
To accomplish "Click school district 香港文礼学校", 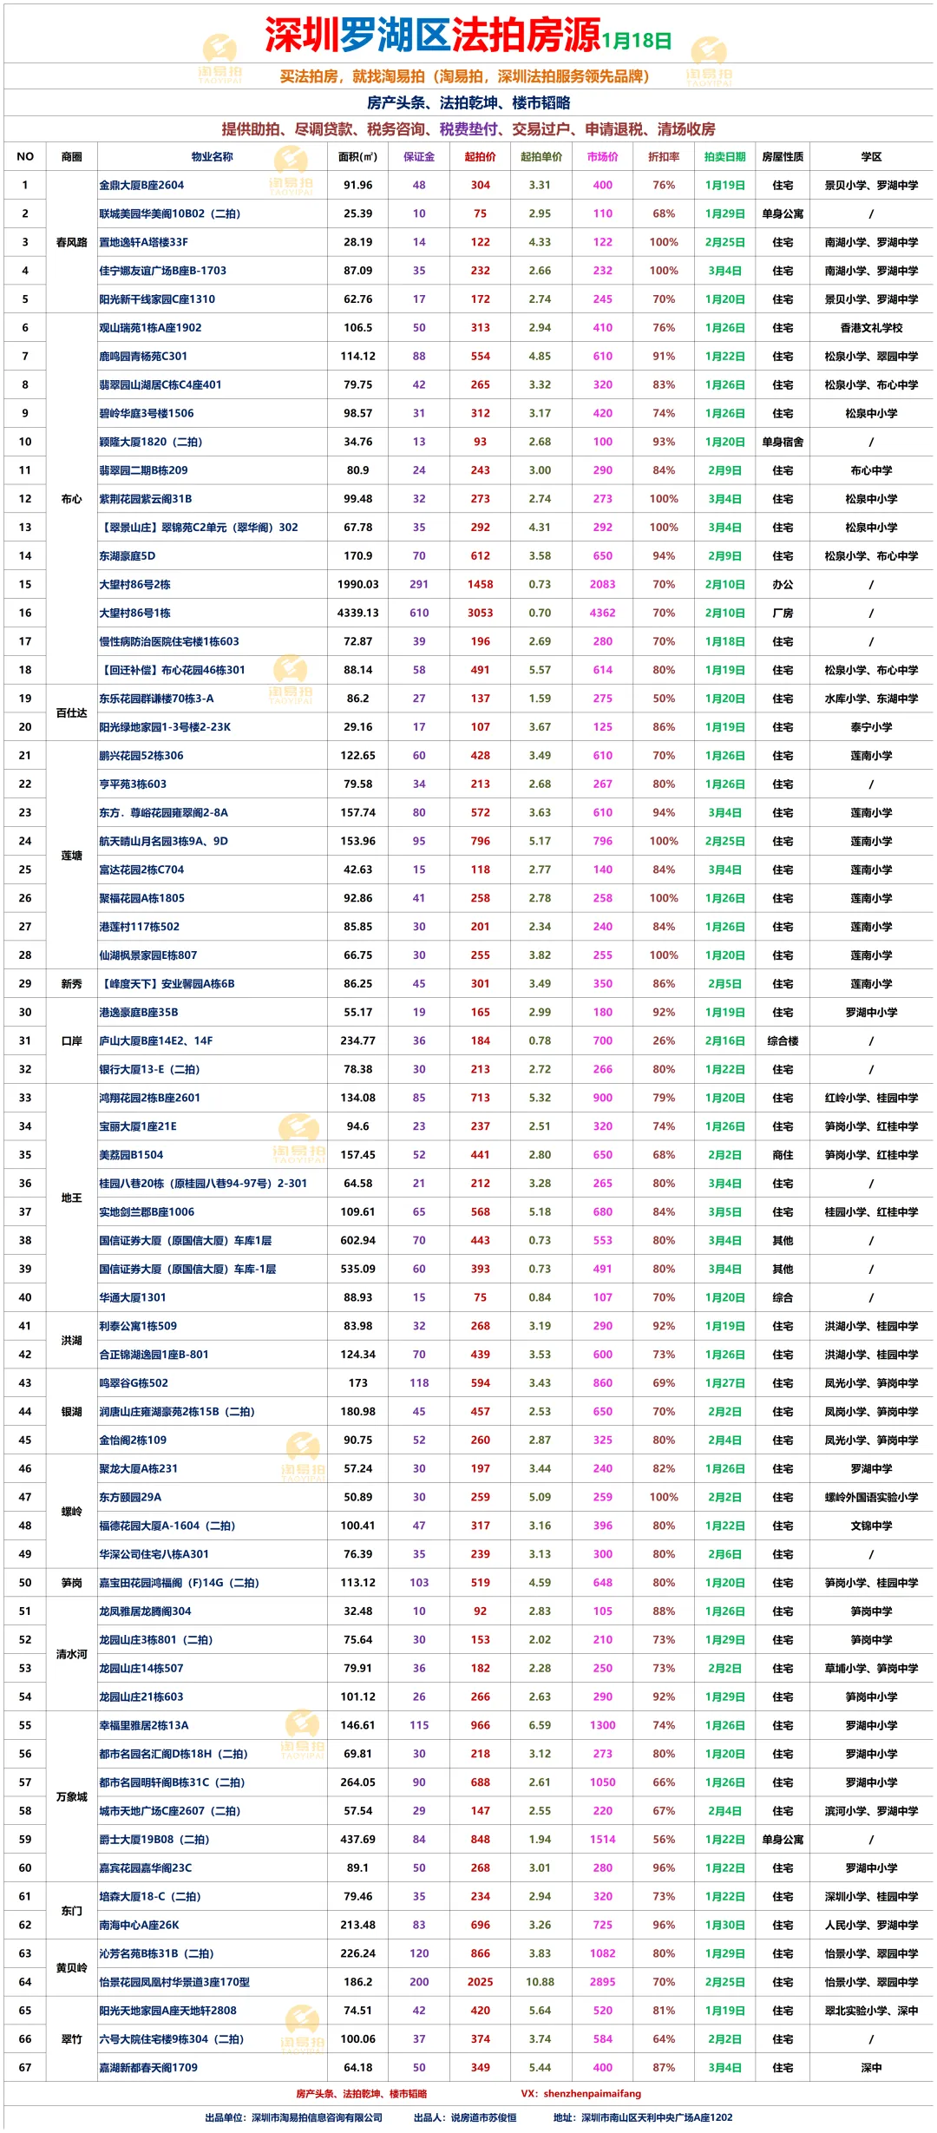I will [x=871, y=328].
